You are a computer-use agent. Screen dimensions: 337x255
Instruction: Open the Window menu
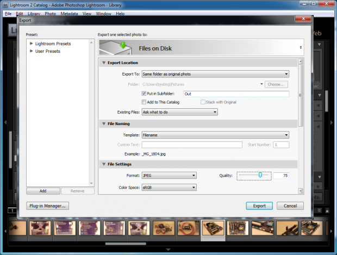point(103,14)
